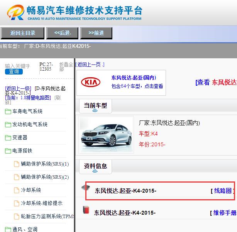Click the PC:27-12305 label
This screenshot has width=237, height=232.
46,67
